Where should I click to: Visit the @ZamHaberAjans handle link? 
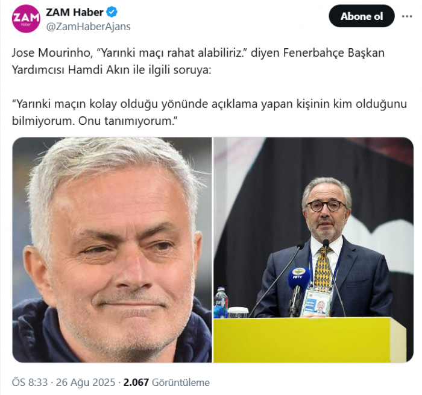click(x=88, y=27)
